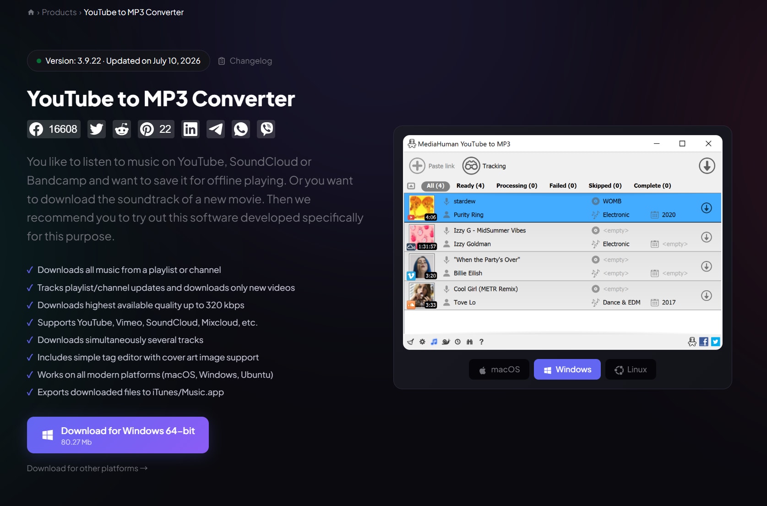
Task: Click the Purity Ring artist text
Action: click(x=468, y=215)
